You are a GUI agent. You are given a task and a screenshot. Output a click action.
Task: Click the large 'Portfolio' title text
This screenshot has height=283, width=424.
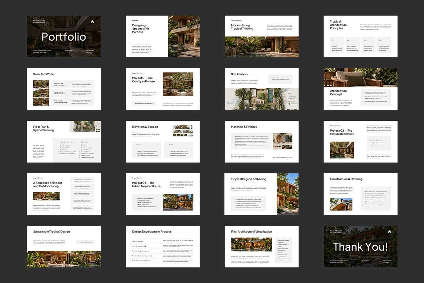click(63, 37)
